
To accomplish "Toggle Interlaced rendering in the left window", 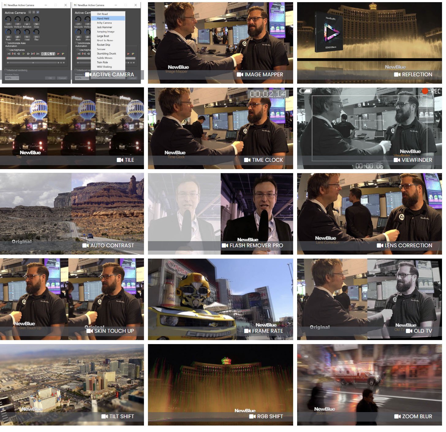I will click(x=6, y=70).
